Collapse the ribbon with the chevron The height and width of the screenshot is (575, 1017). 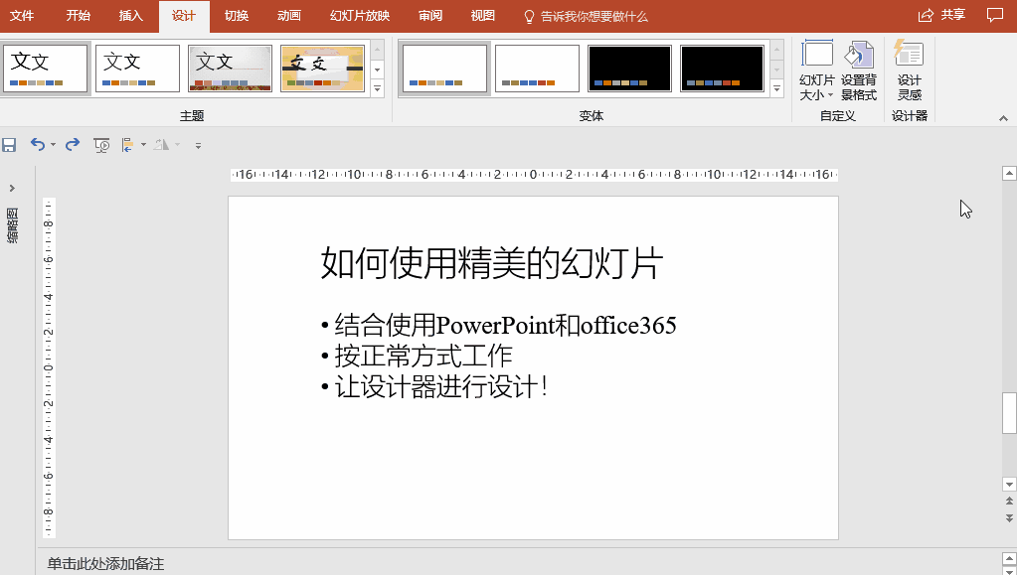[x=1003, y=115]
